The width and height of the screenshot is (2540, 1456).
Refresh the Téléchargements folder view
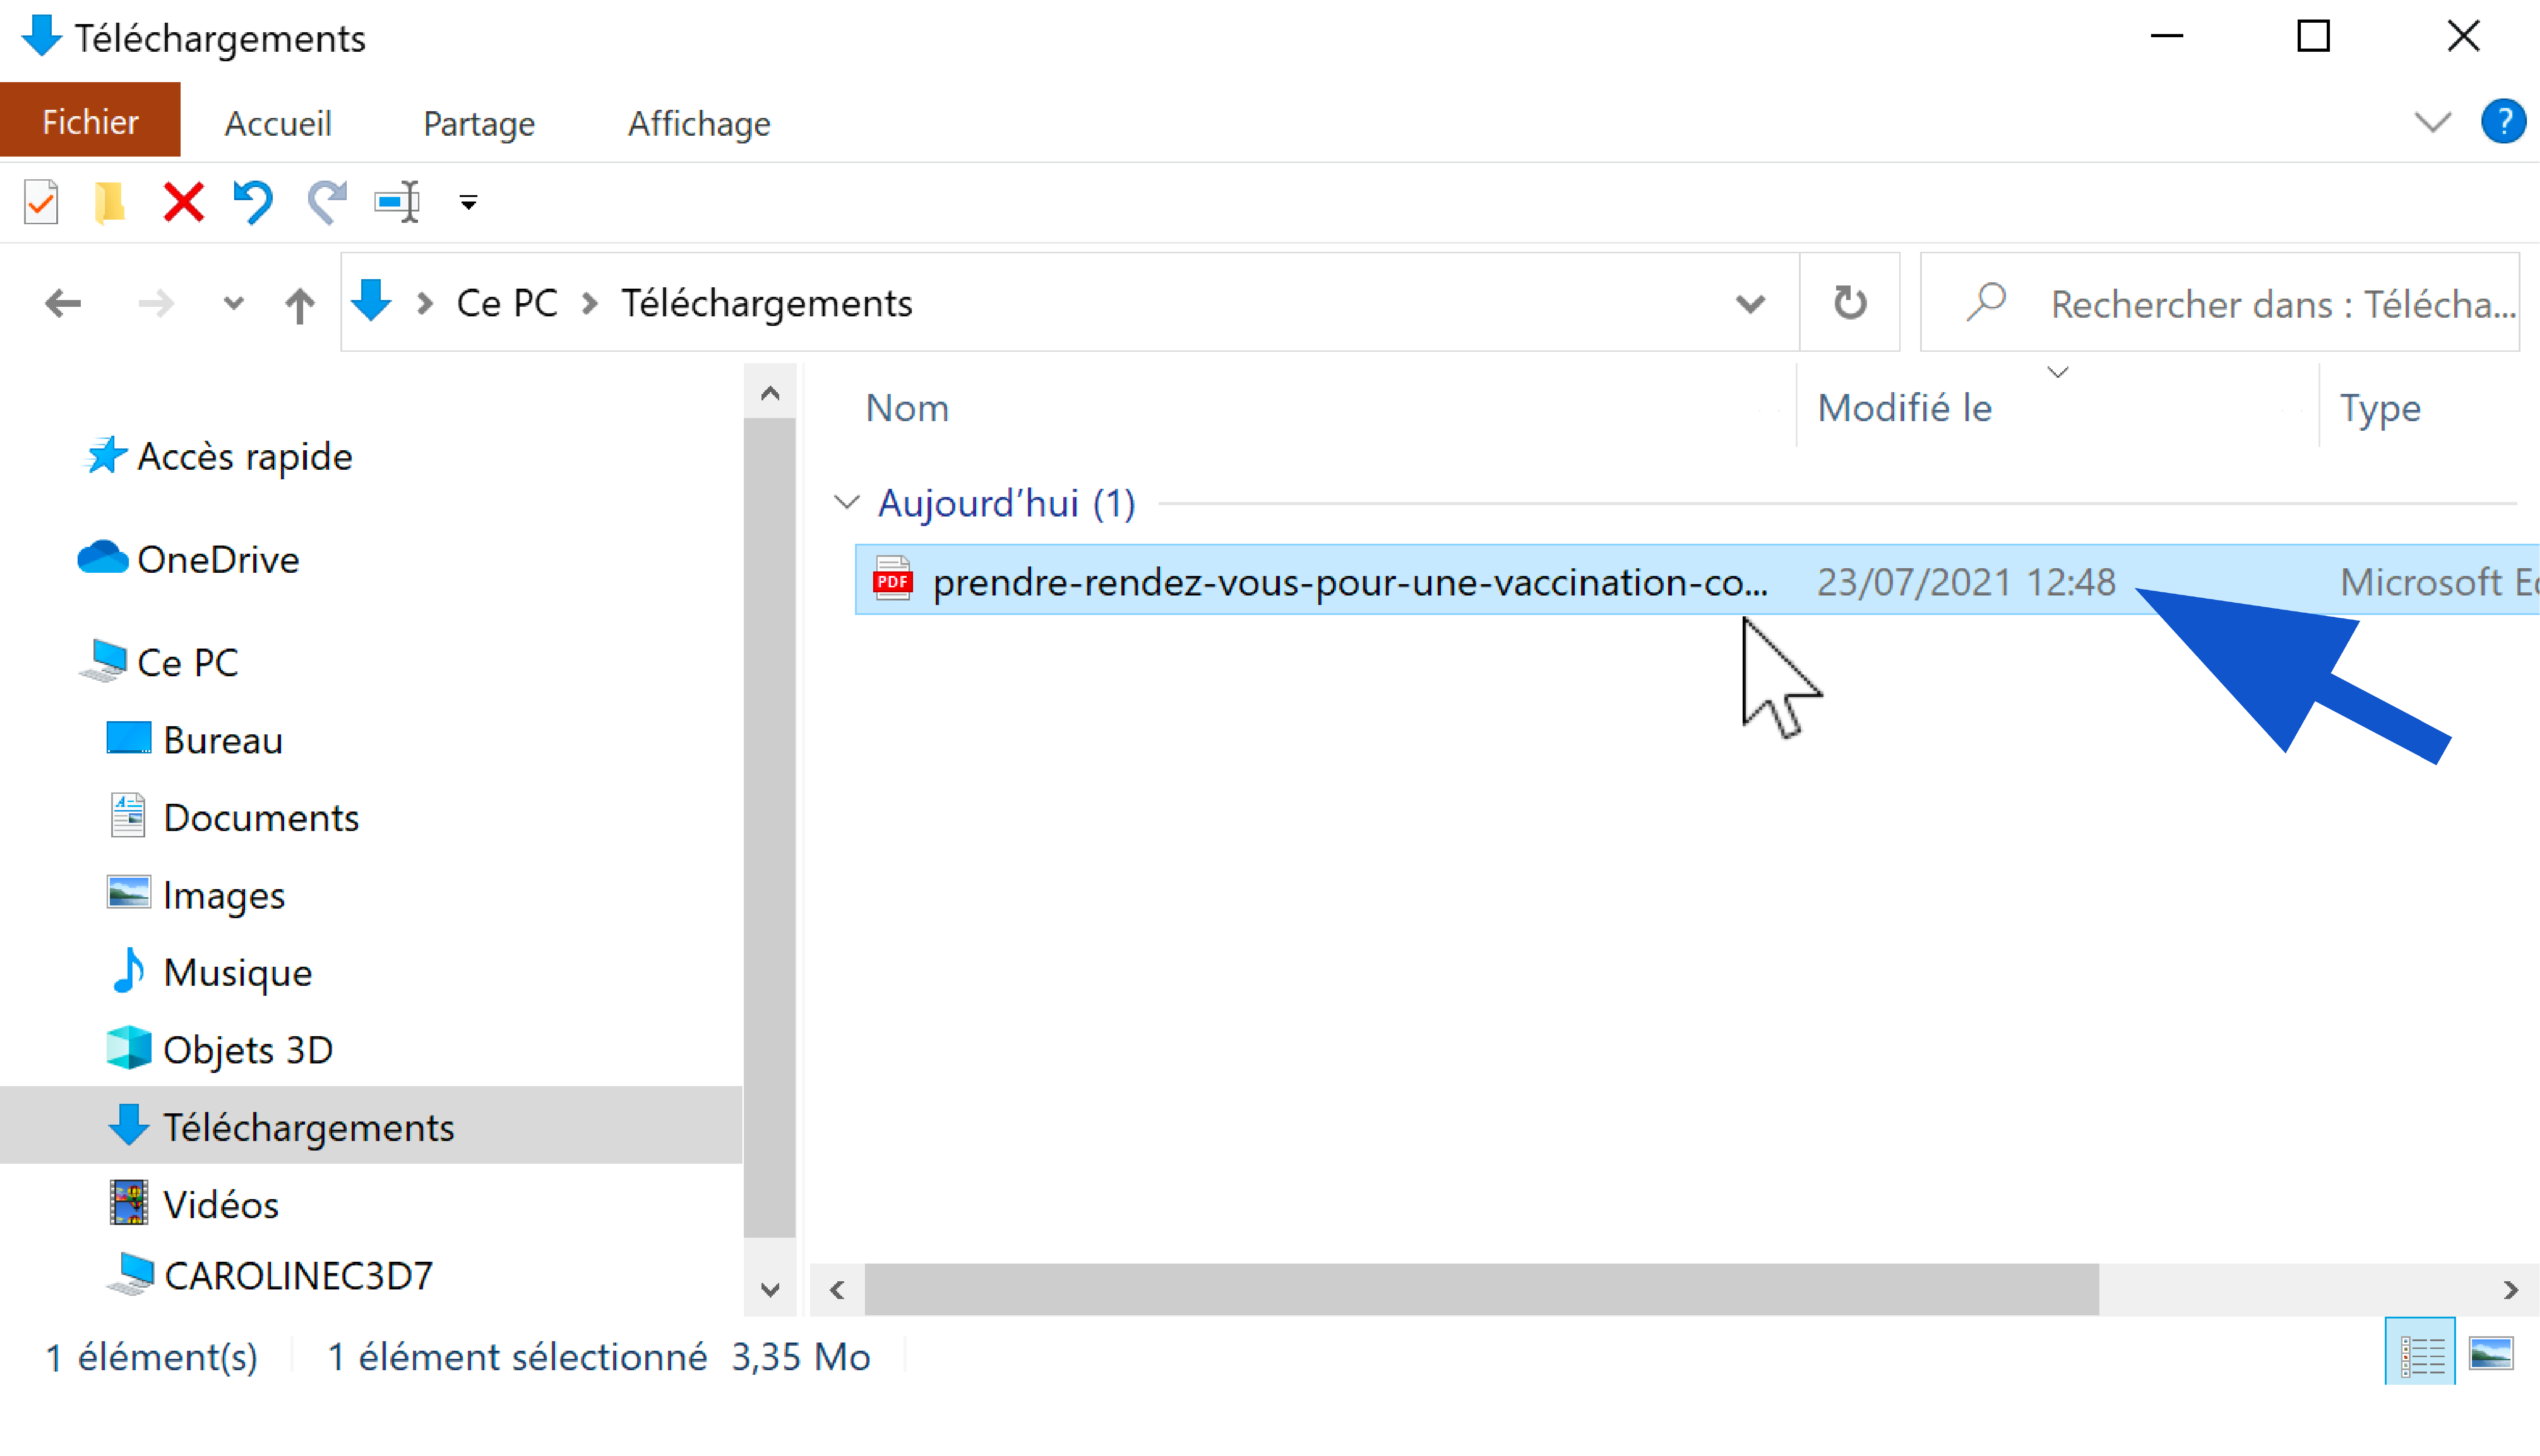point(1849,302)
